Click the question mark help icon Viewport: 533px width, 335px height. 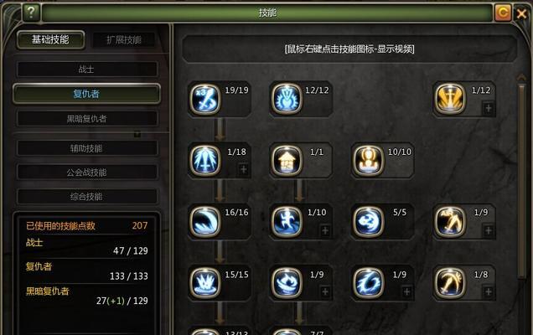coord(31,13)
